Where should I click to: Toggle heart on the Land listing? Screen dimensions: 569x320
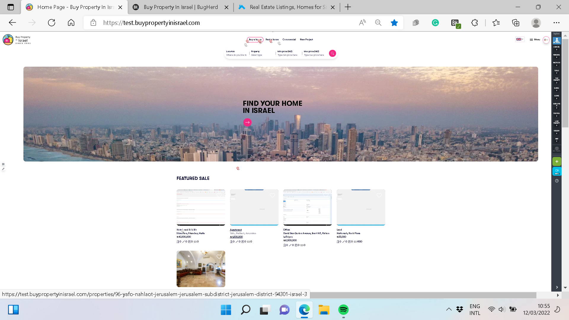coord(379,195)
